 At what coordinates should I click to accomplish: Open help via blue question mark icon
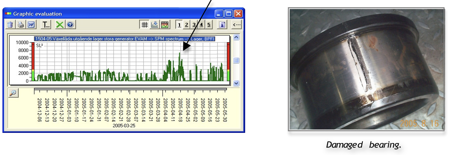[x=70, y=25]
